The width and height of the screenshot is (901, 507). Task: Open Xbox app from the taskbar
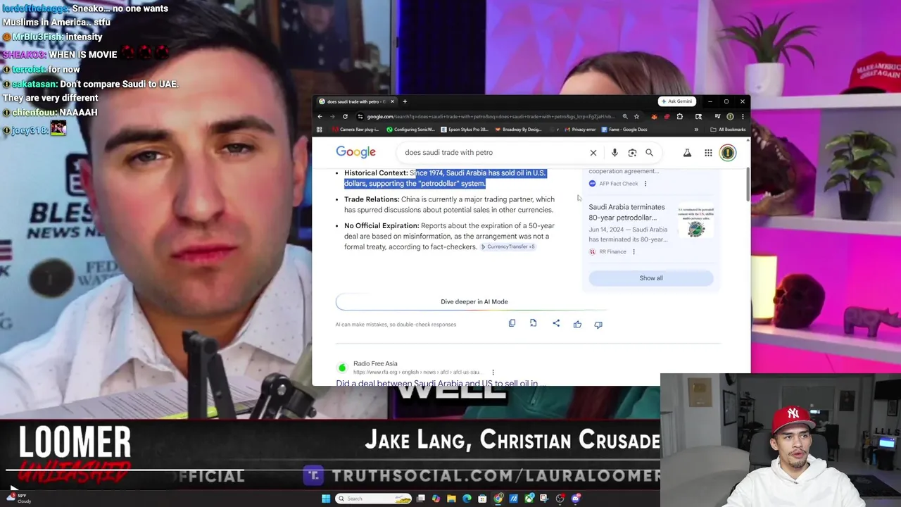tap(529, 499)
